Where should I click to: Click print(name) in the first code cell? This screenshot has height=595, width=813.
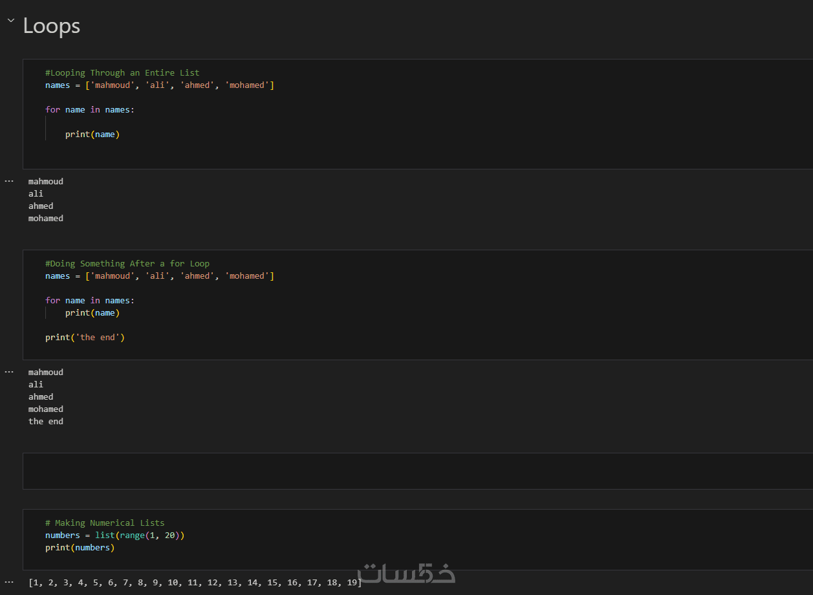[x=92, y=135]
